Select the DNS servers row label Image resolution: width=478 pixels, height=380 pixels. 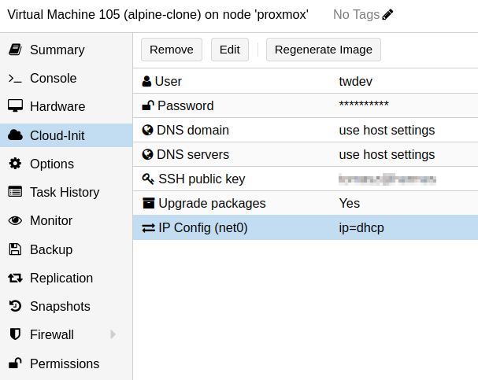193,154
